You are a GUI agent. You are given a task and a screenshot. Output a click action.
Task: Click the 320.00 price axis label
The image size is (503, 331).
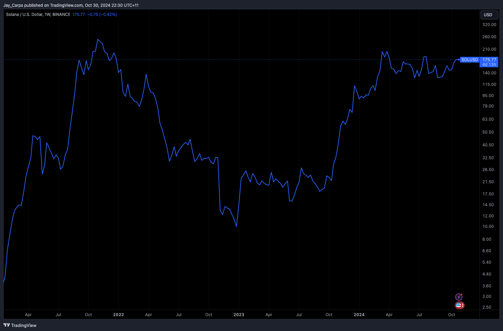coord(489,25)
